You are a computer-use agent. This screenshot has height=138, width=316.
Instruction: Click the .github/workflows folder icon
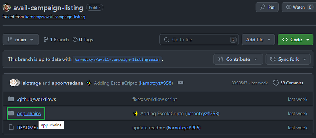[11, 99]
